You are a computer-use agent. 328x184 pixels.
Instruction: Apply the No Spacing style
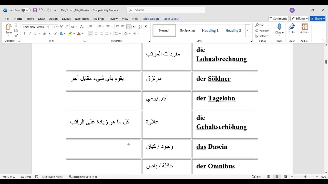[x=187, y=31]
